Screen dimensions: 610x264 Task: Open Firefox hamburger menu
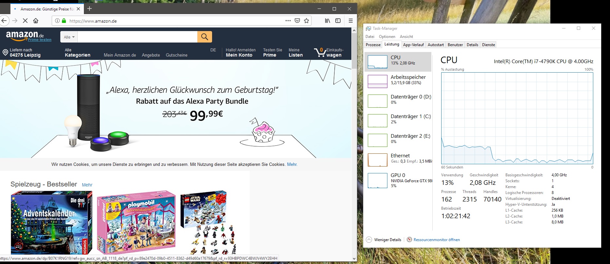click(351, 21)
